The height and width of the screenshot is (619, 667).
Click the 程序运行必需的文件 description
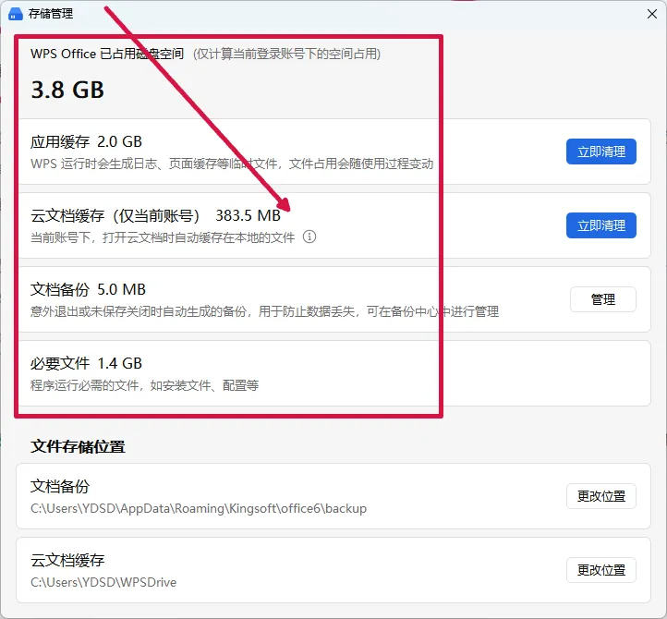144,385
